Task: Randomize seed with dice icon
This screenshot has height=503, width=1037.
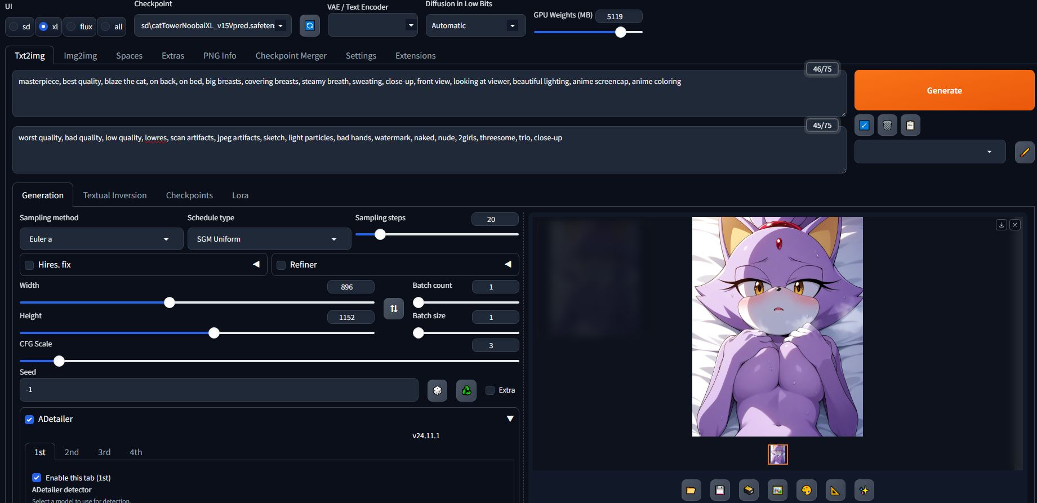Action: coord(437,390)
